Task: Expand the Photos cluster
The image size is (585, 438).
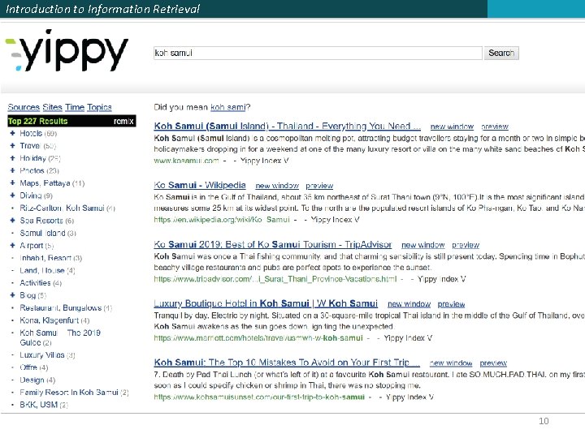Action: 13,170
